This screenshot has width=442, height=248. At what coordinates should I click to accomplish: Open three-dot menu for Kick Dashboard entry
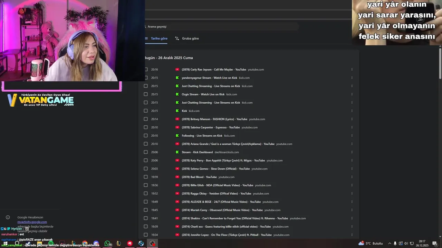click(352, 152)
